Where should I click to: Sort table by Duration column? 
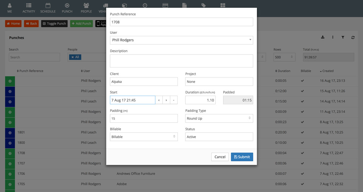click(283, 71)
